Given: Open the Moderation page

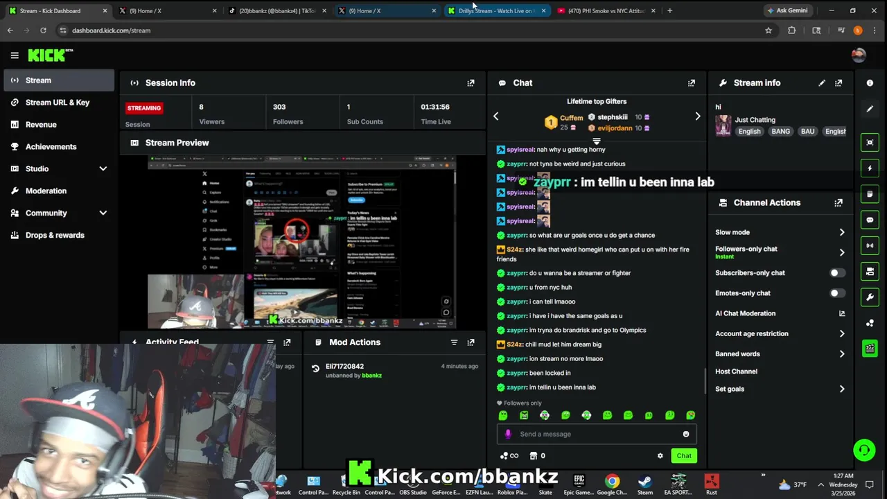Looking at the screenshot, I should coord(60,191).
